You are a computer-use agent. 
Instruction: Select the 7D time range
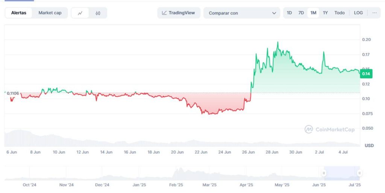301,13
